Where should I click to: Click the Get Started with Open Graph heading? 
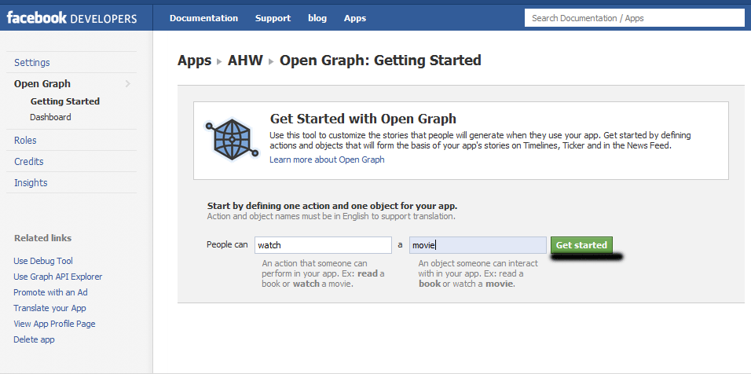[363, 119]
